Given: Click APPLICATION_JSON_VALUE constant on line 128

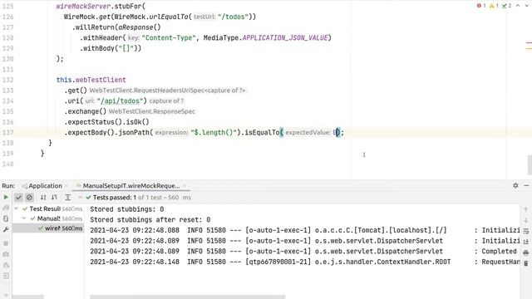Looking at the screenshot, I should (285, 37).
